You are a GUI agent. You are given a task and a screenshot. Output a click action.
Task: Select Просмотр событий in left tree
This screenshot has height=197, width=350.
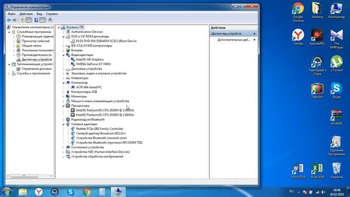pyautogui.click(x=35, y=41)
